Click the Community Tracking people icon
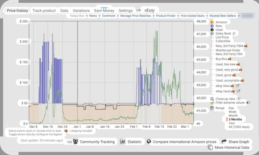Image resolution: width=259 pixels, height=155 pixels. click(75, 141)
